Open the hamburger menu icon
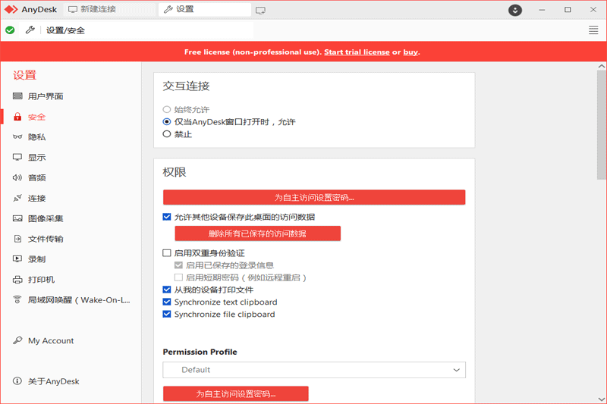 pyautogui.click(x=593, y=30)
